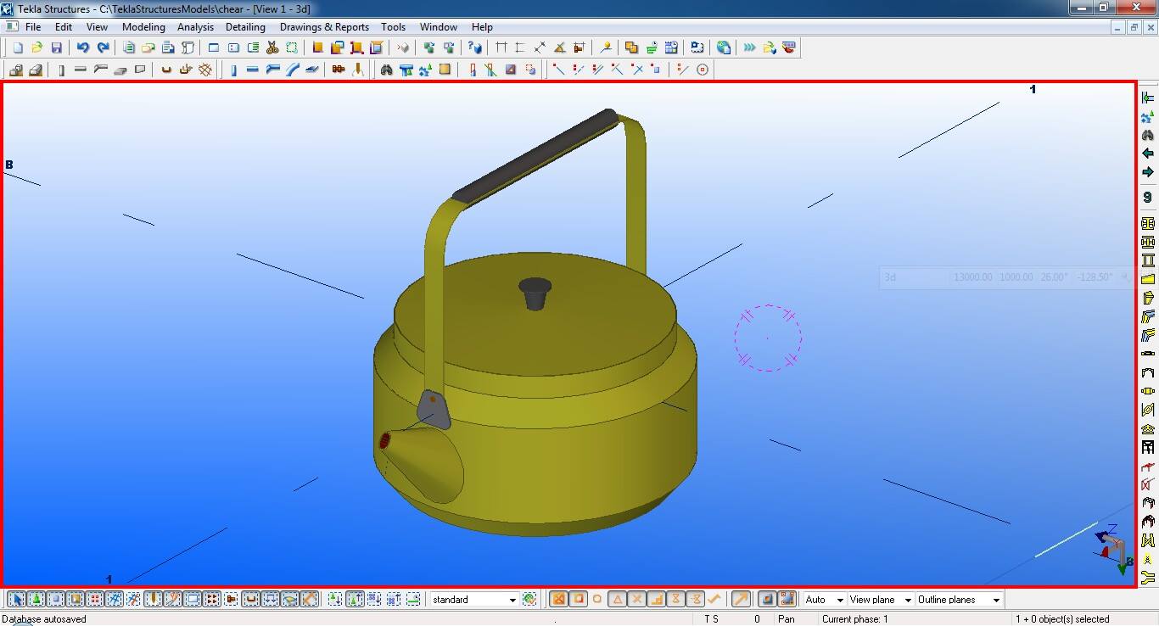The width and height of the screenshot is (1159, 626).
Task: Toggle the first select switch in bottom toolbar
Action: point(16,600)
